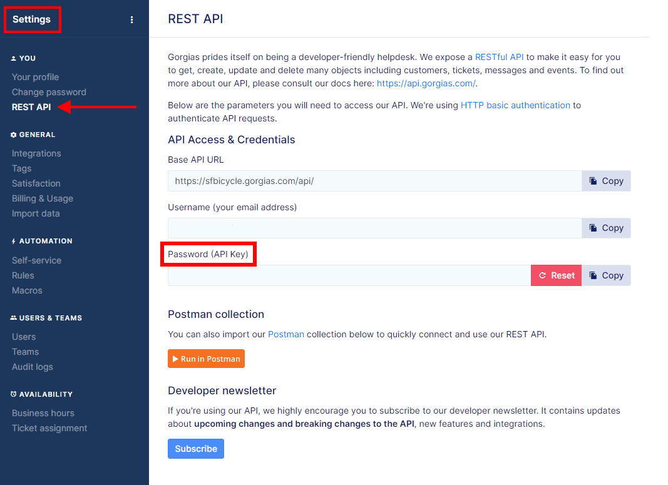Viewport: 668px width, 485px height.
Task: Copy the Base API URL
Action: (606, 181)
